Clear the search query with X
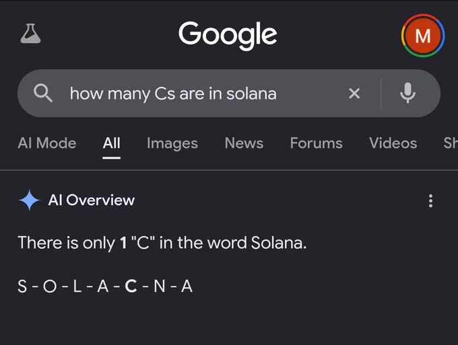Viewport: 458px width, 345px height. point(354,93)
